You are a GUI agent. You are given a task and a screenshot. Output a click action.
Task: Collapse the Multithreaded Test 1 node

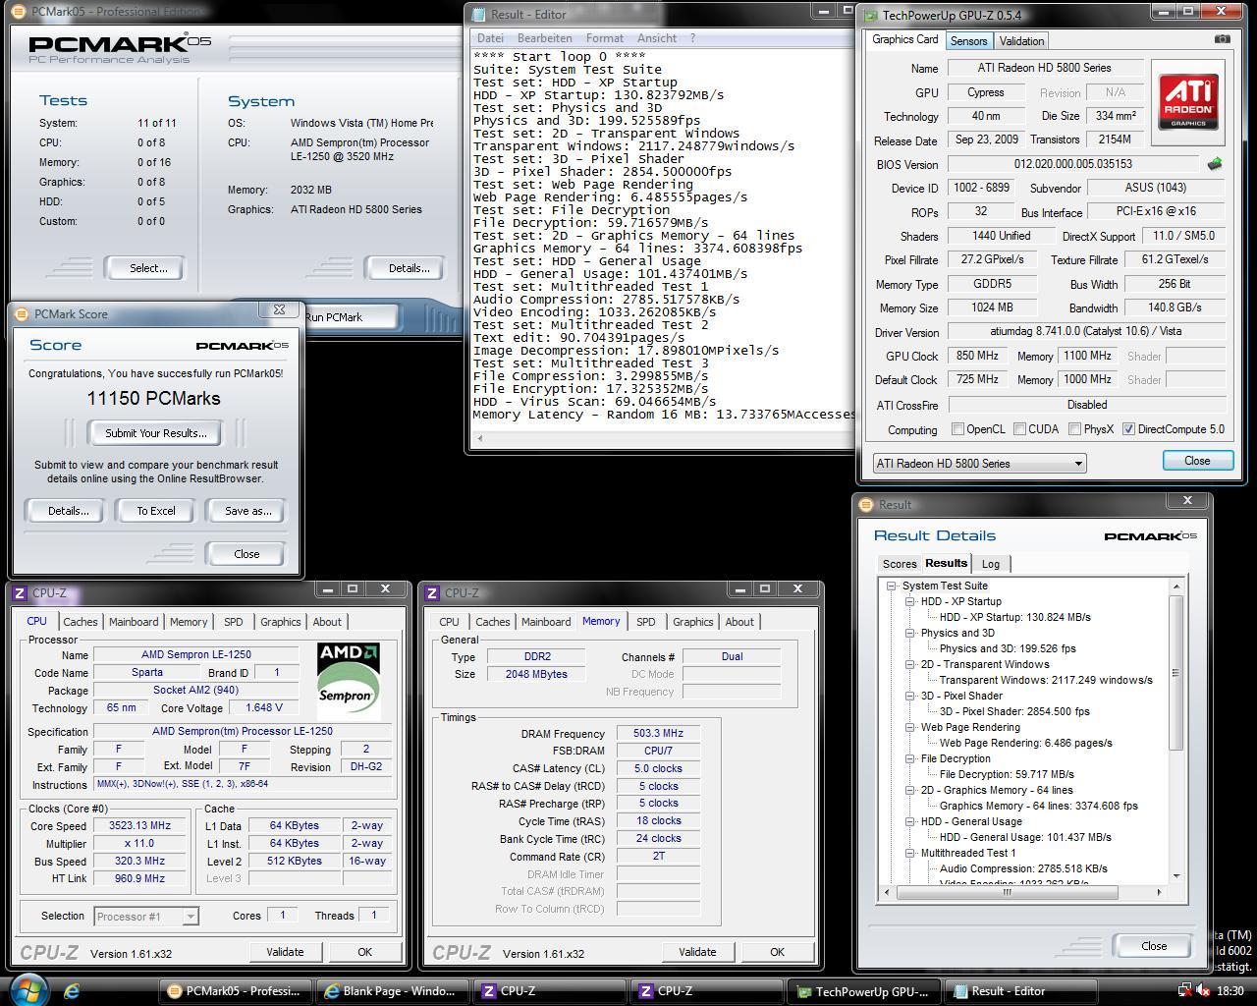[x=910, y=853]
